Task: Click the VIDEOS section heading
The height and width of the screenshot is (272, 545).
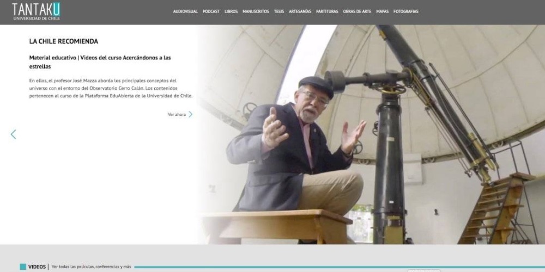Action: tap(37, 267)
